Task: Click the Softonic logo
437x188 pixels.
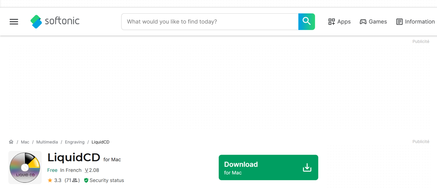Action: pos(55,22)
